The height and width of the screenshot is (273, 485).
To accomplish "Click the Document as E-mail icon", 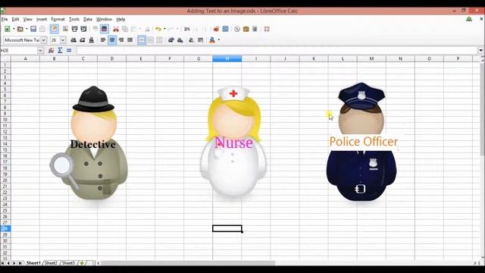I will click(42, 29).
